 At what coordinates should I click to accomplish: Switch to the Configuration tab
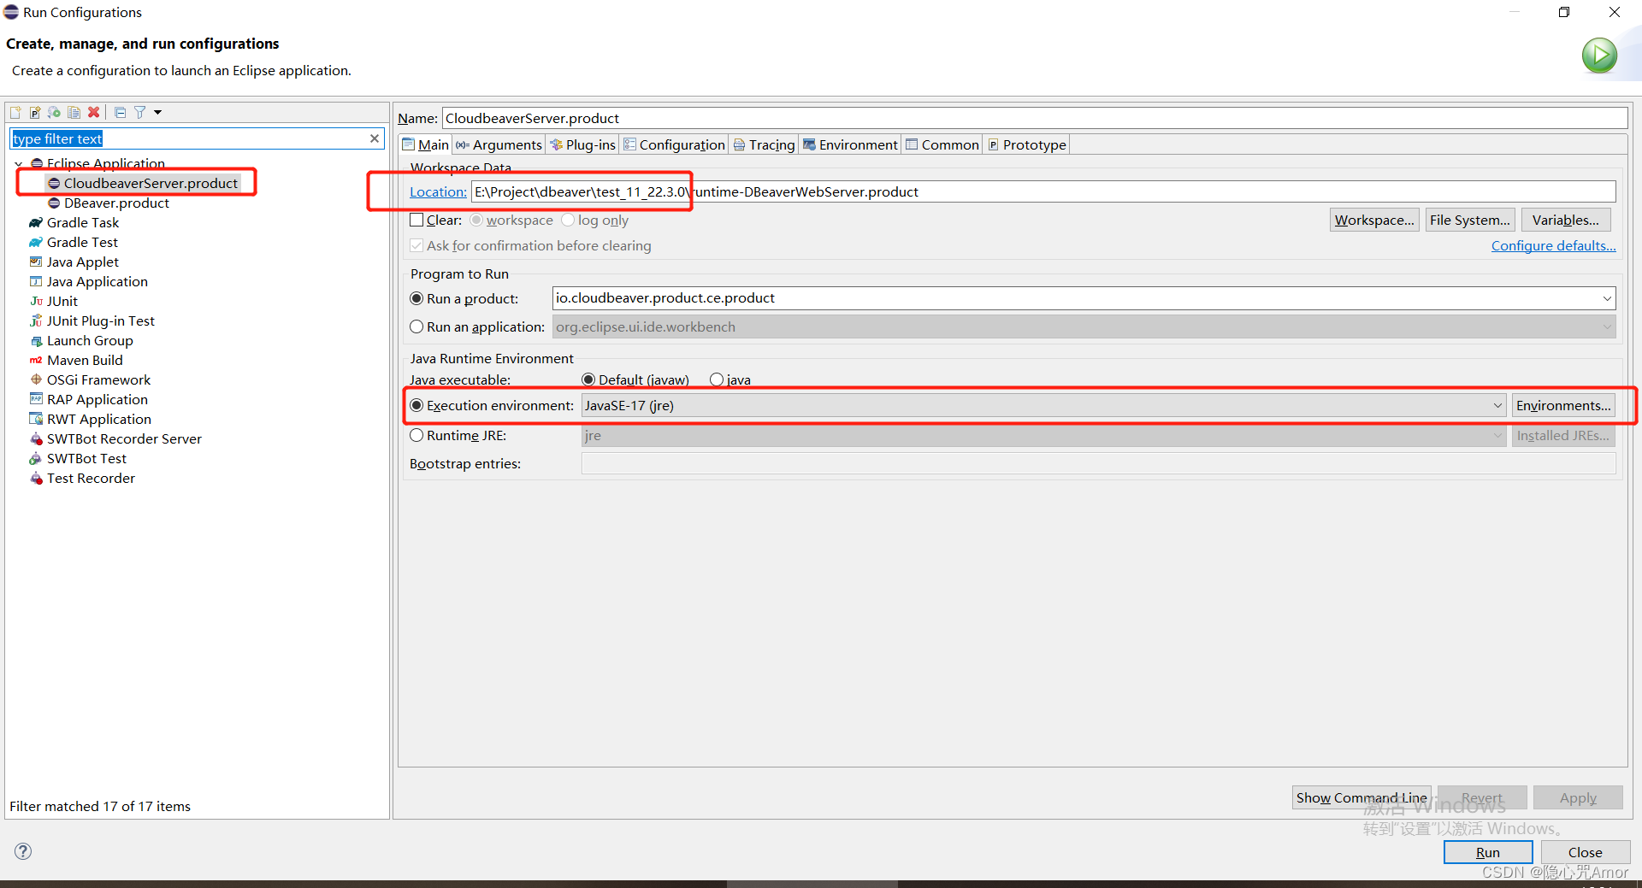pyautogui.click(x=674, y=144)
